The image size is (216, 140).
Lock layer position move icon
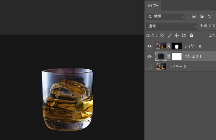point(176,35)
